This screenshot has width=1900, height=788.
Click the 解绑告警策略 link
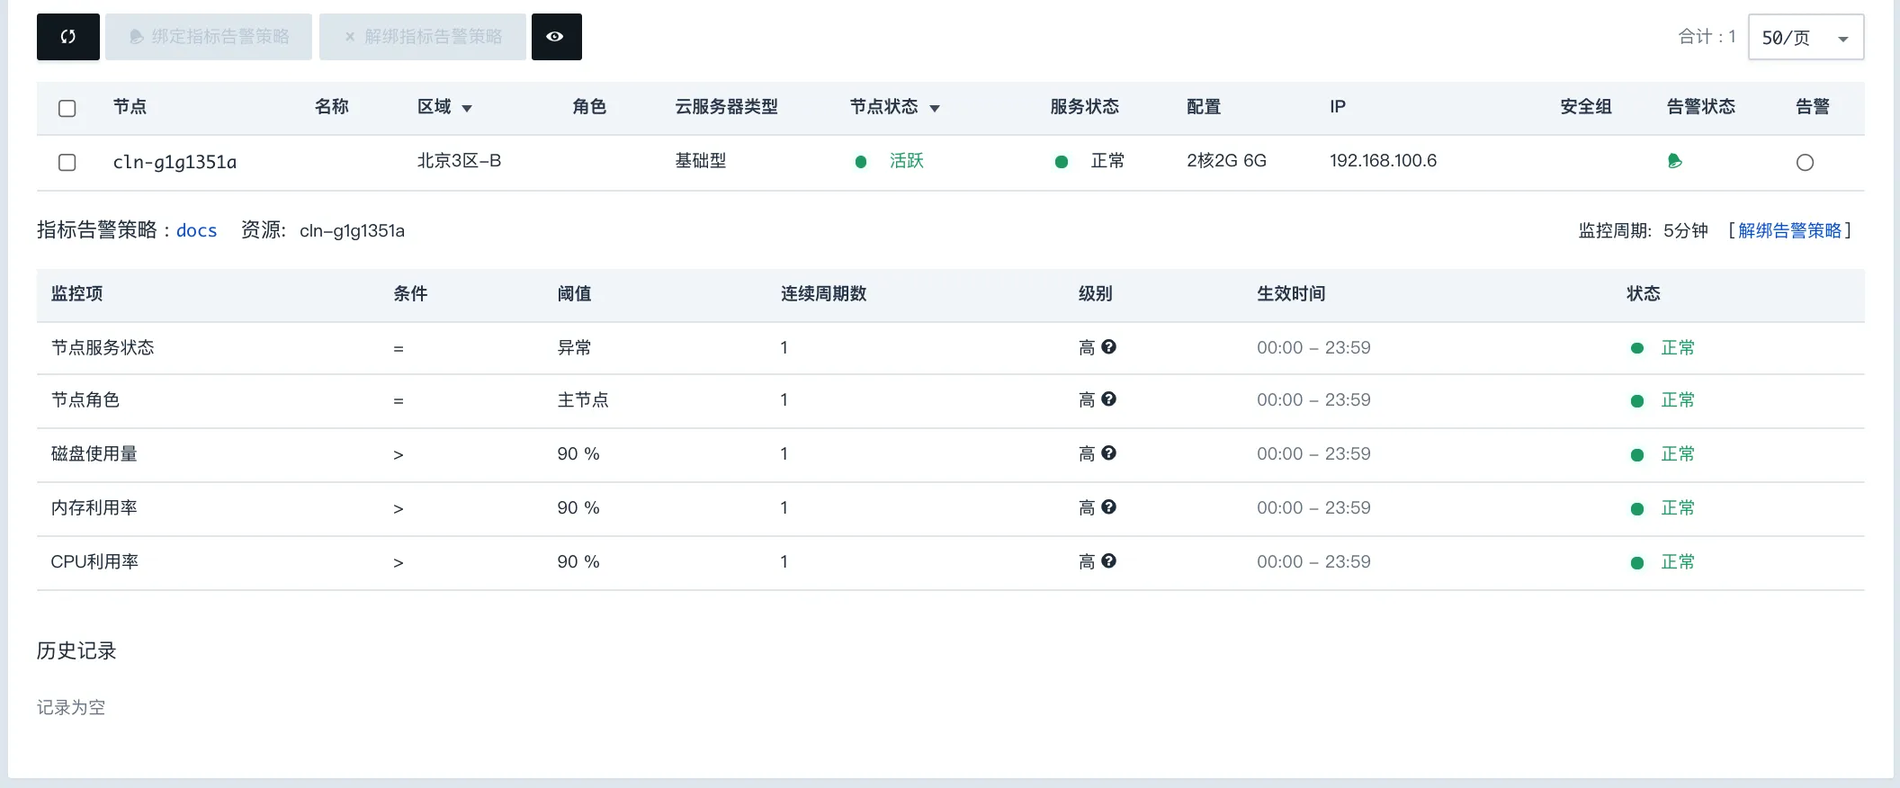tap(1789, 230)
